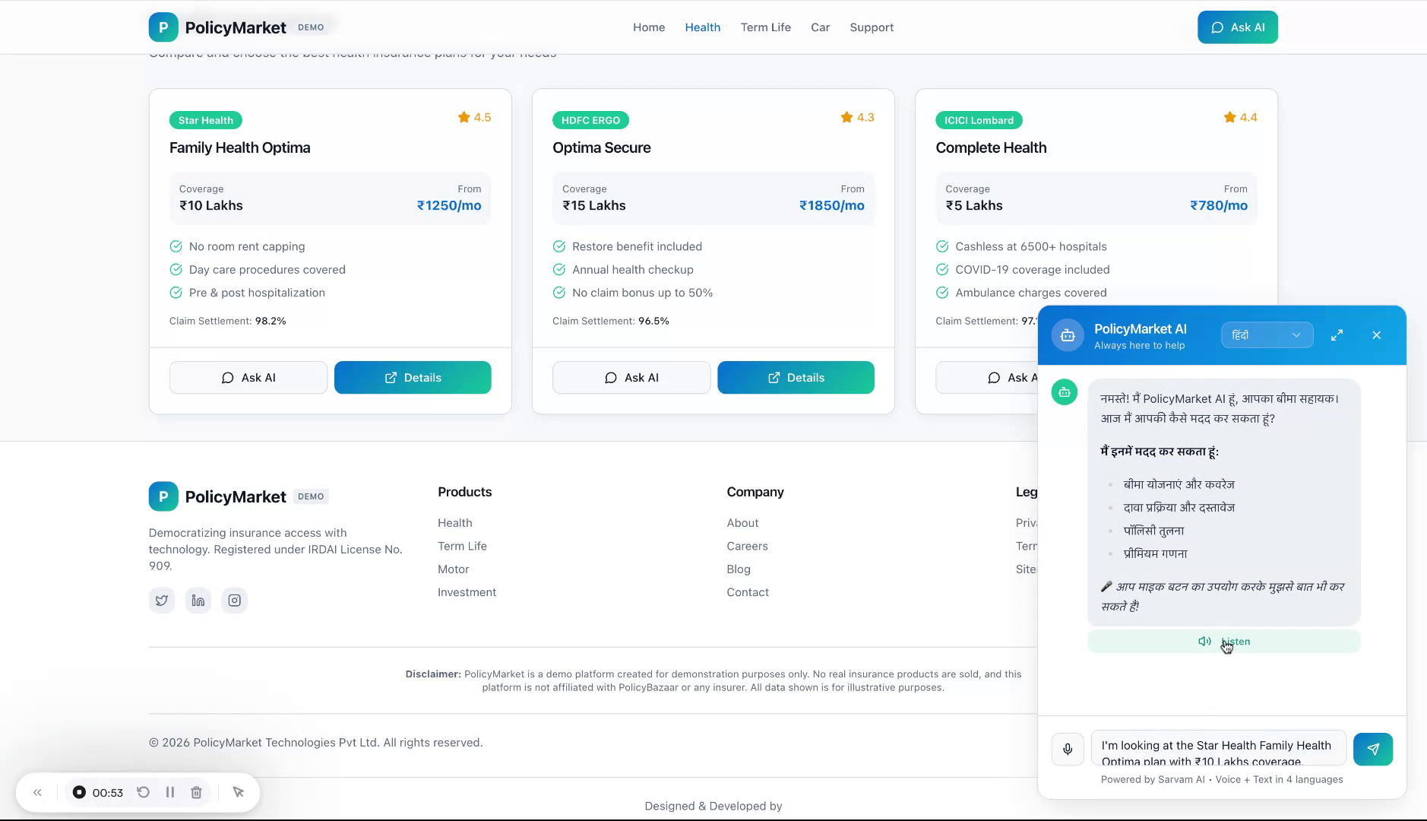This screenshot has width=1427, height=821.
Task: Select the cursor pointer icon on the recorder bar
Action: tap(239, 791)
